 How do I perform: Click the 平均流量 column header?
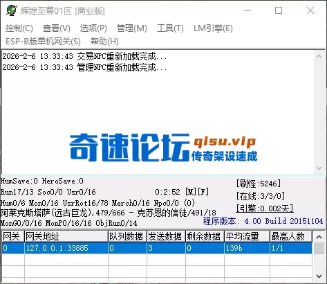247,236
